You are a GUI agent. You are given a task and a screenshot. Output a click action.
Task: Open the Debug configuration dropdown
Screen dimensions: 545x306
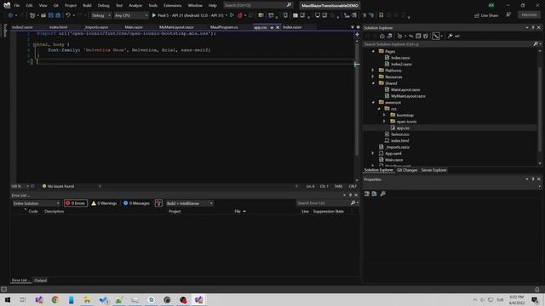pyautogui.click(x=101, y=15)
